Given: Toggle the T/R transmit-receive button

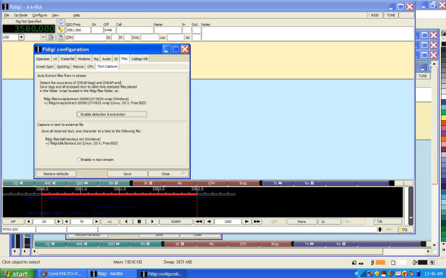Looking at the screenshot, I should [x=388, y=222].
